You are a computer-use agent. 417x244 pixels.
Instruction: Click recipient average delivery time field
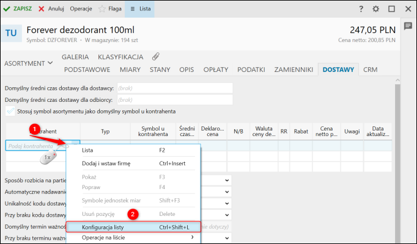click(x=175, y=99)
